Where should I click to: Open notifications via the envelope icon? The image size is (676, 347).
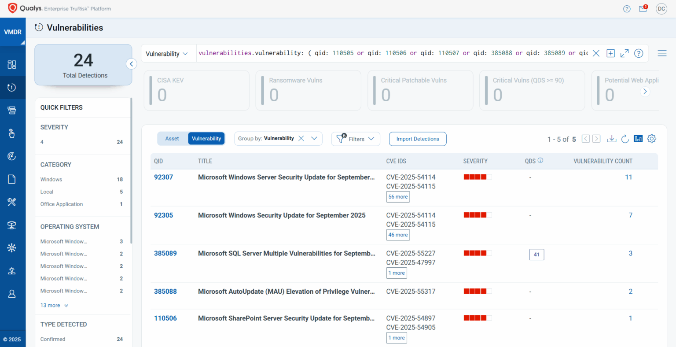click(643, 8)
